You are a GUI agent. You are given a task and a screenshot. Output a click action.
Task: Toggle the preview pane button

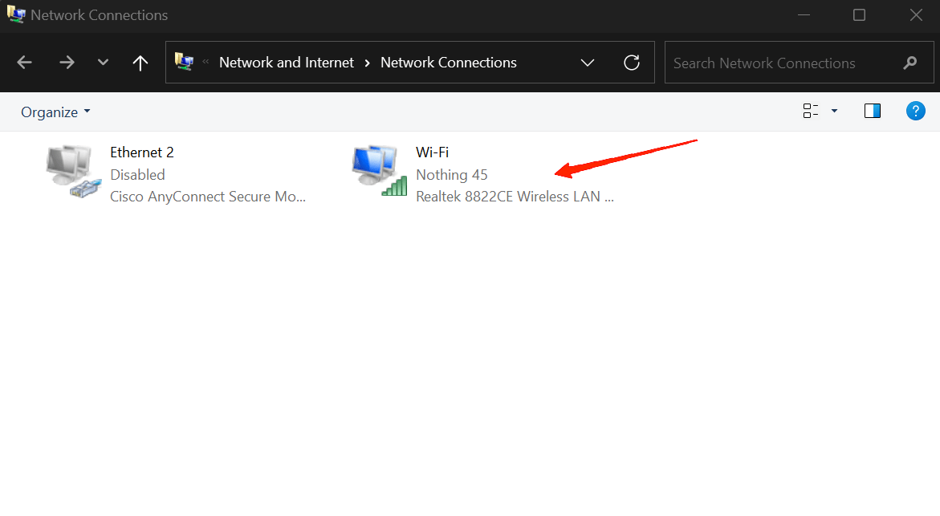(873, 111)
